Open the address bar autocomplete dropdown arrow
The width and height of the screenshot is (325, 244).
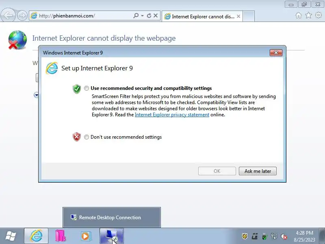pos(143,16)
